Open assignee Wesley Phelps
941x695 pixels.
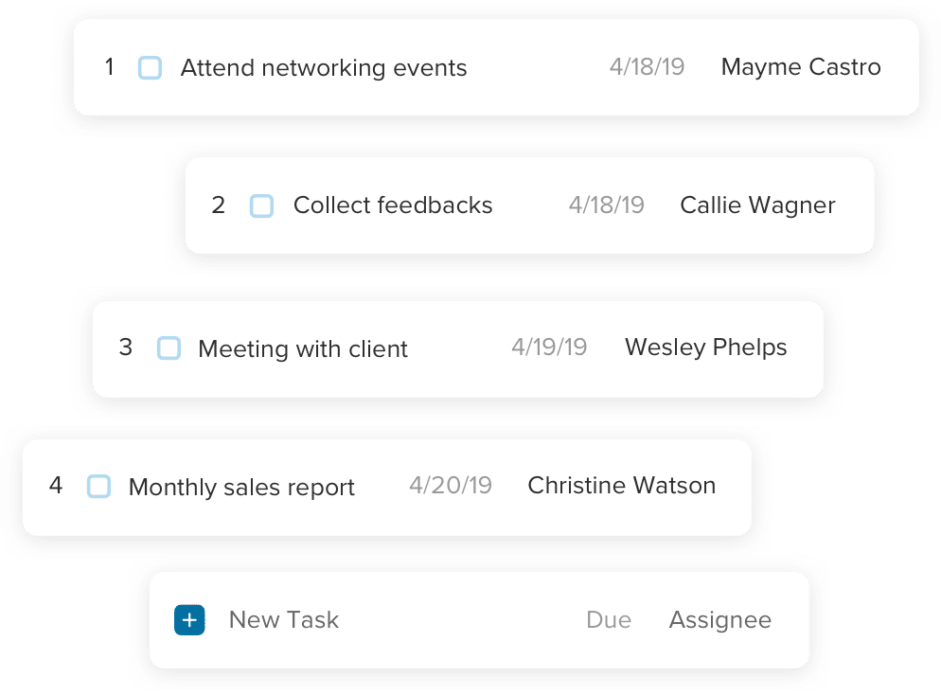[x=706, y=347]
